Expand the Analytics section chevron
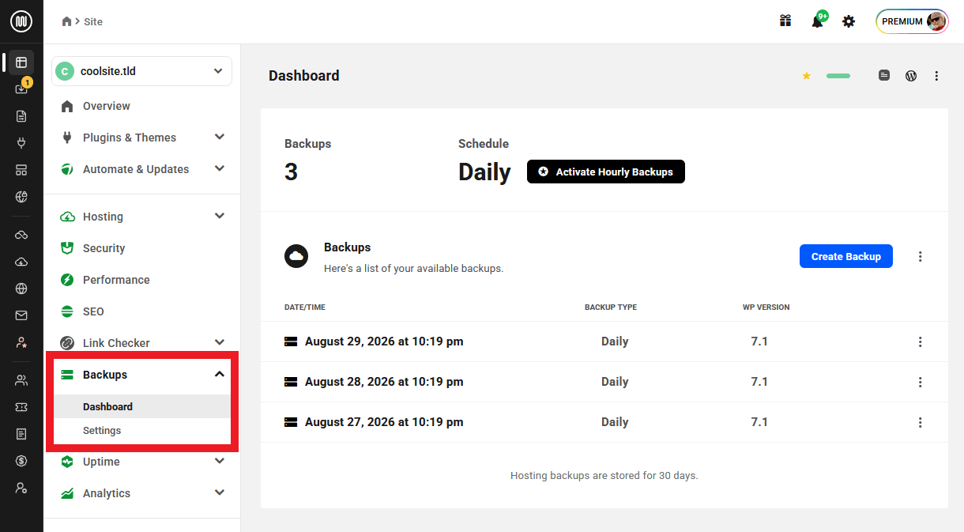The image size is (964, 532). coord(220,492)
